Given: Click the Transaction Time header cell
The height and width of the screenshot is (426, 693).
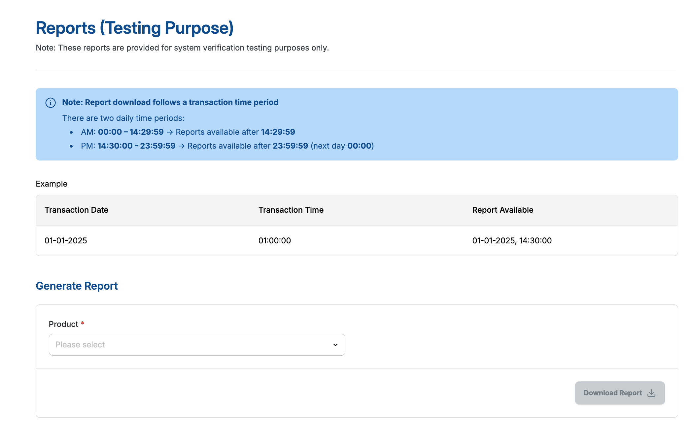Looking at the screenshot, I should click(x=291, y=210).
